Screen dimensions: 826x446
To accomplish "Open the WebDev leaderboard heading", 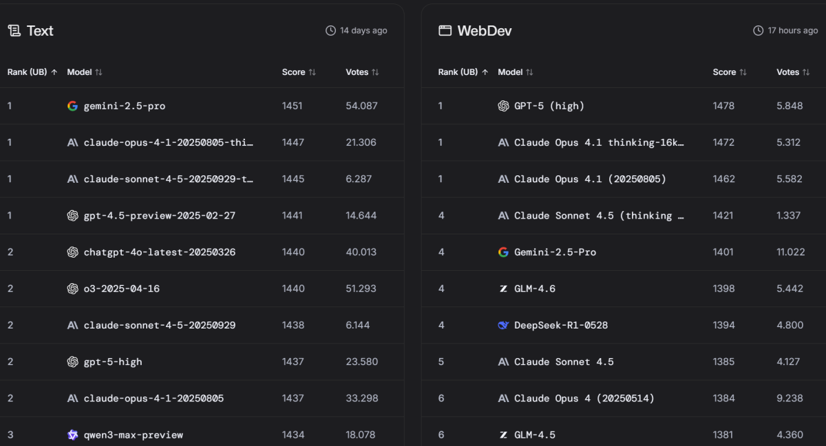I will click(485, 31).
